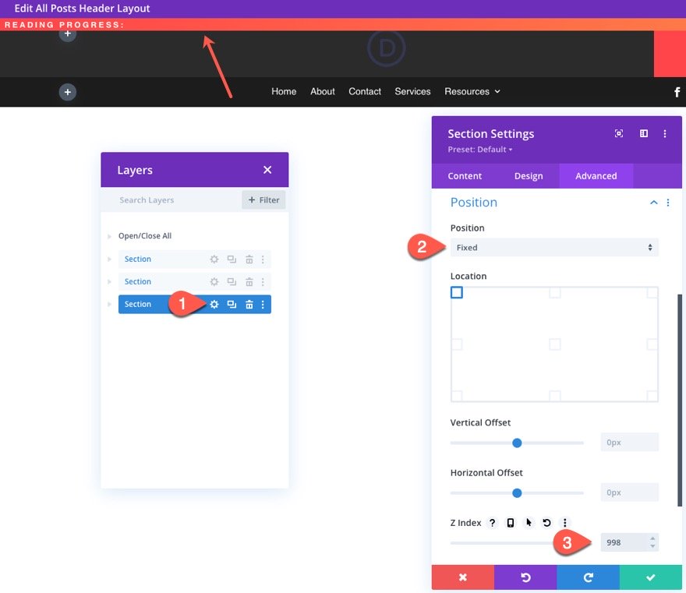The width and height of the screenshot is (686, 593).
Task: Expand Section Settings to fullscreen modal
Action: [x=619, y=133]
